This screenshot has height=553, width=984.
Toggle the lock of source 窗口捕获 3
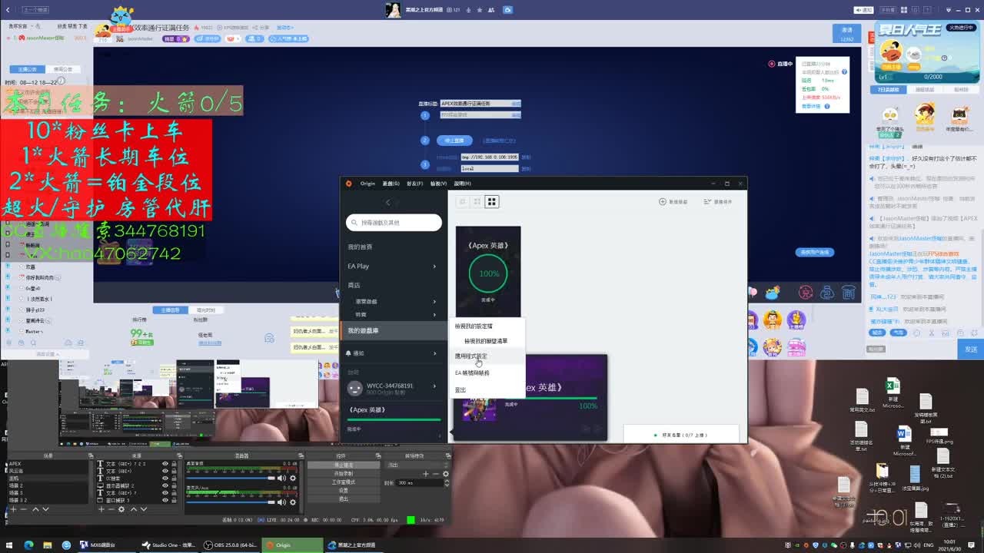point(174,500)
